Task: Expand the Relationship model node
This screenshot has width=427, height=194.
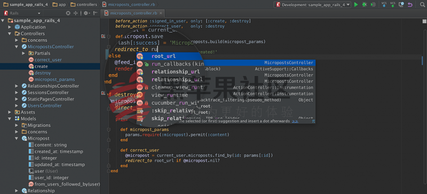Action: coord(17,191)
